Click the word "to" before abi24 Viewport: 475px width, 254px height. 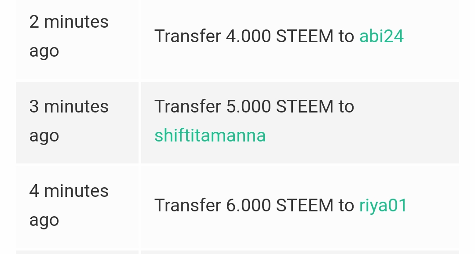click(346, 36)
